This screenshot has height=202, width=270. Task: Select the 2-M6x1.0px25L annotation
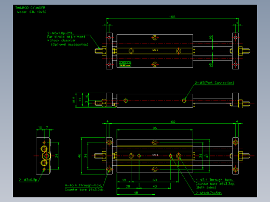(x=61, y=33)
